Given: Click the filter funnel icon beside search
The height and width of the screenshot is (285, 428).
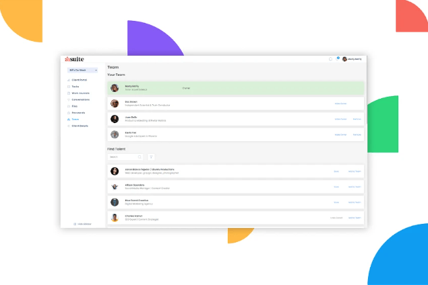Looking at the screenshot, I should pyautogui.click(x=151, y=157).
